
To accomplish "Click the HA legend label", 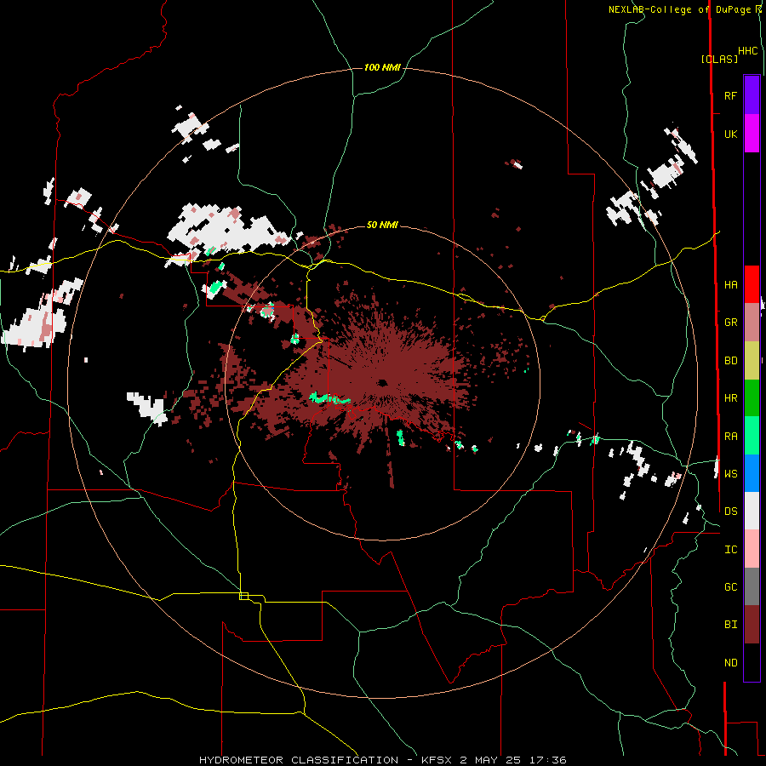I will [730, 284].
